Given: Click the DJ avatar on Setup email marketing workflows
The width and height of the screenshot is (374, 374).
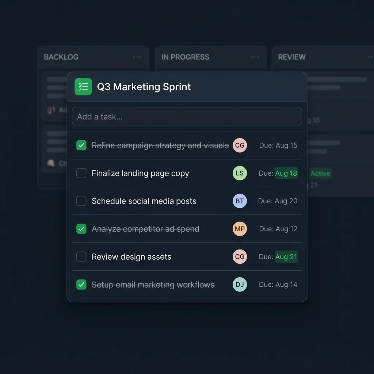Looking at the screenshot, I should click(240, 284).
